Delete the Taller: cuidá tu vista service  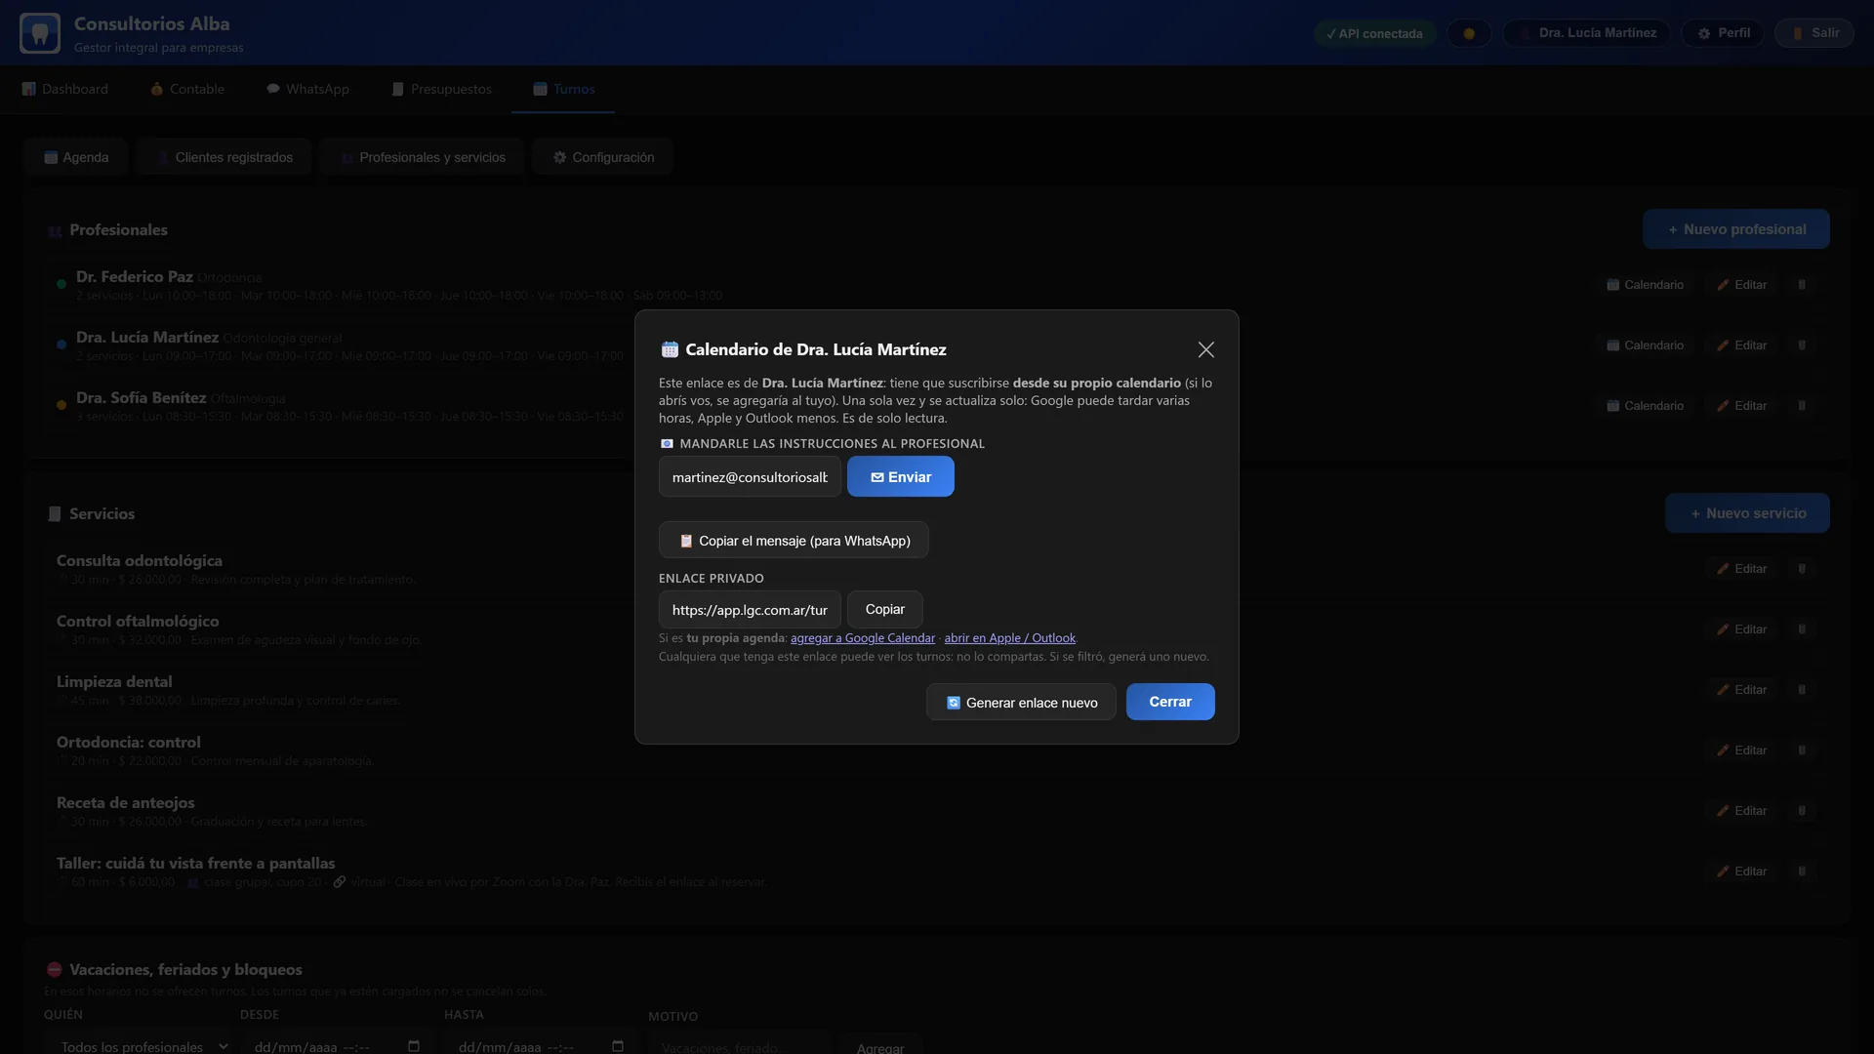pos(1802,872)
